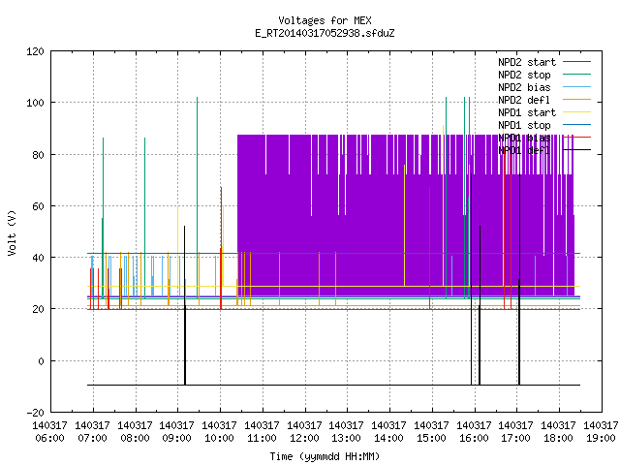620x465 pixels.
Task: Click the 'NPD2 stop' legend label
Action: 524,75
